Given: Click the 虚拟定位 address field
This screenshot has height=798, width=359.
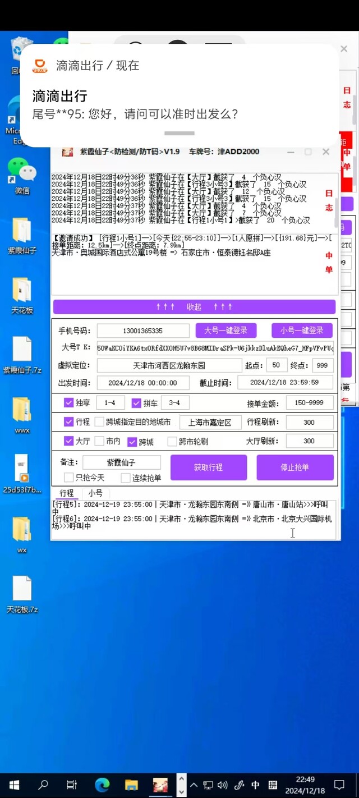Looking at the screenshot, I should 169,365.
